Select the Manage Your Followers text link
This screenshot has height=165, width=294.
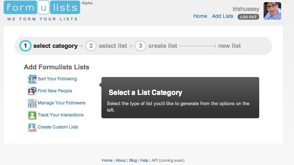62,103
